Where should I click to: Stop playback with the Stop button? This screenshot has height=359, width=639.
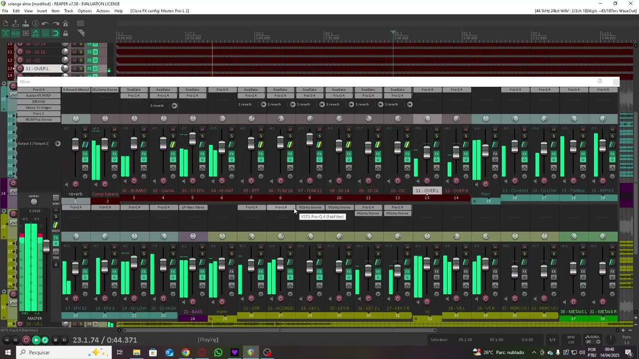tap(55, 340)
